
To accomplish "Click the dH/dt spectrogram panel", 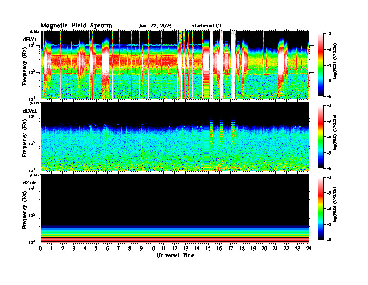I will coord(175,65).
